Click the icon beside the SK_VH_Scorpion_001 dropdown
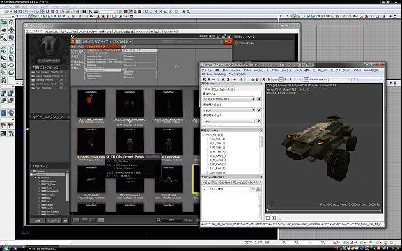This screenshot has height=251, width=402. pyautogui.click(x=258, y=99)
